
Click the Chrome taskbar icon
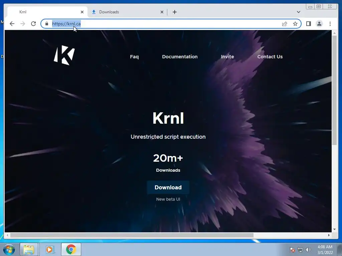click(x=71, y=249)
